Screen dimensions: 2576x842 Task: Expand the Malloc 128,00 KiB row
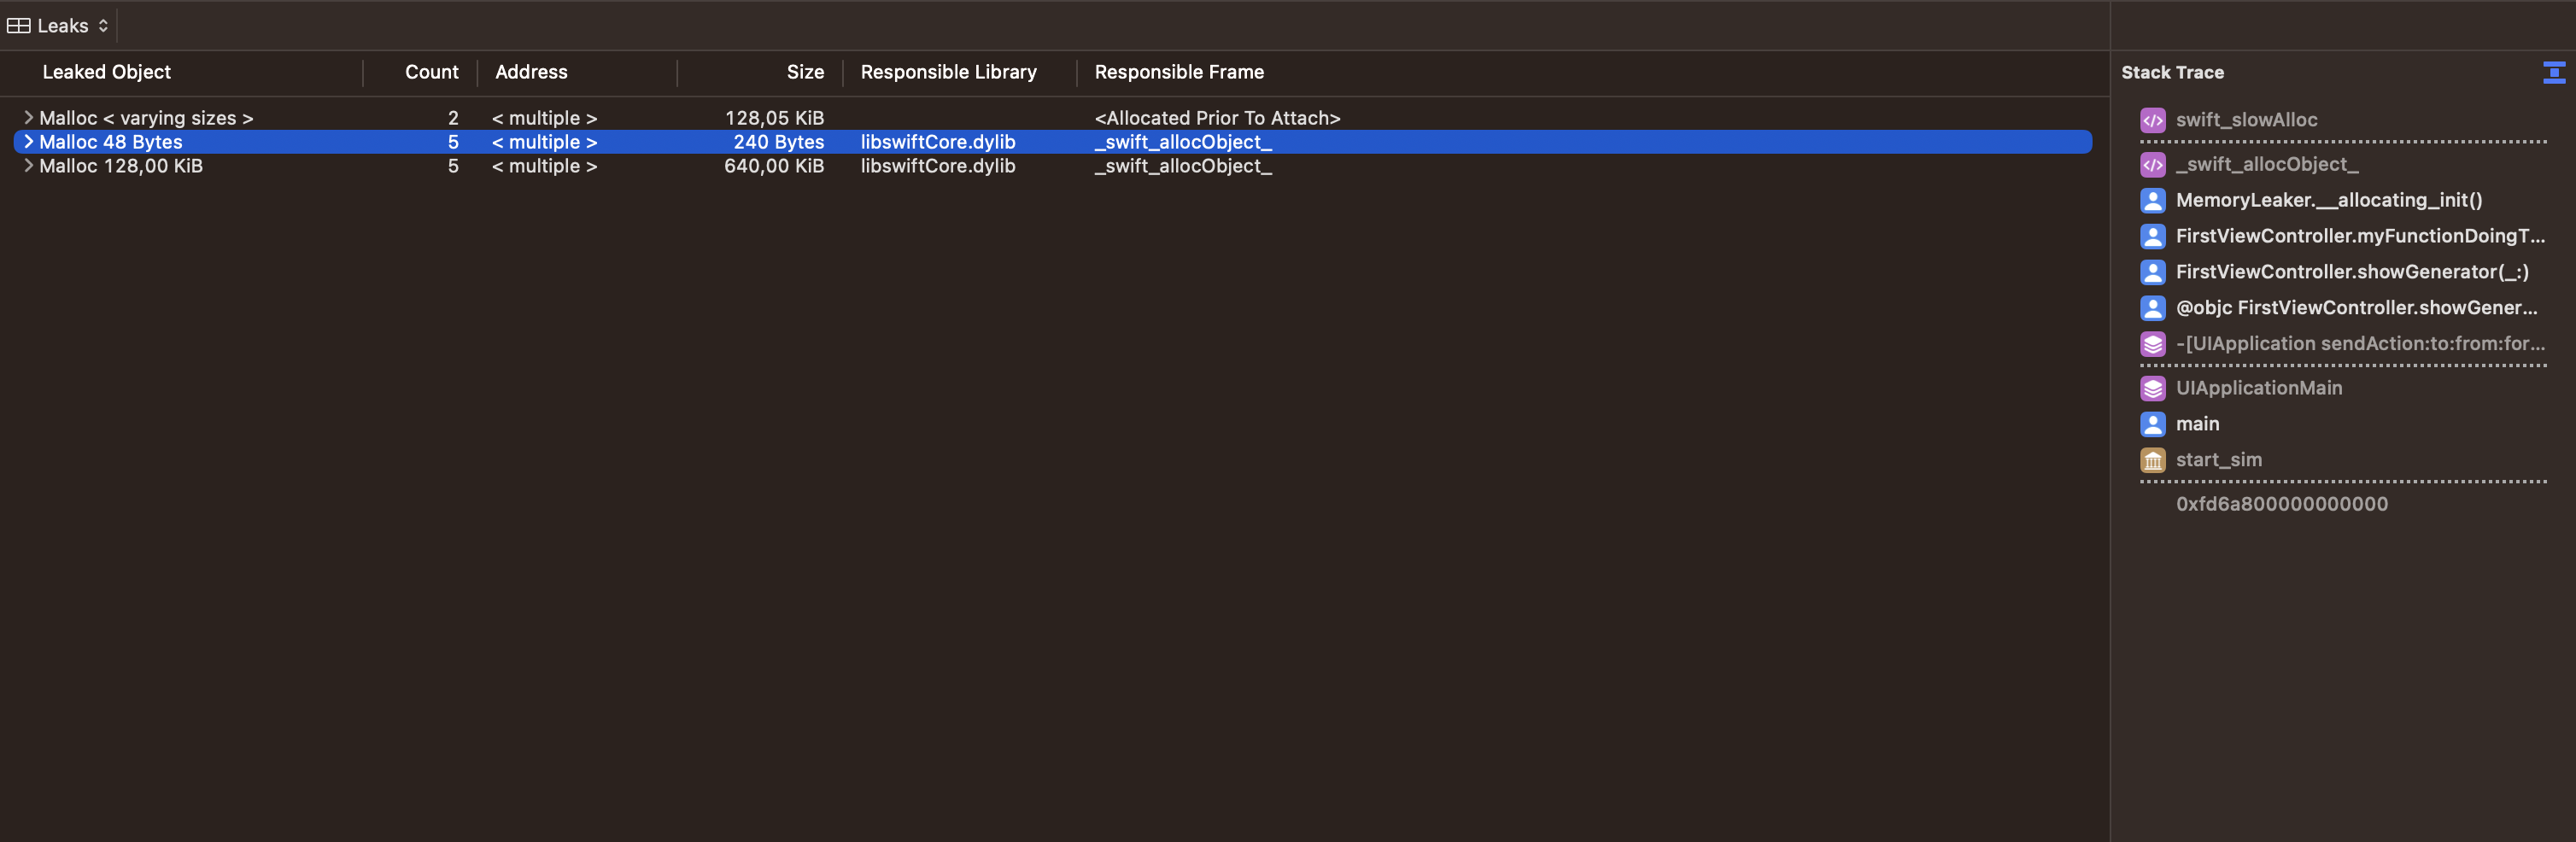pyautogui.click(x=29, y=165)
